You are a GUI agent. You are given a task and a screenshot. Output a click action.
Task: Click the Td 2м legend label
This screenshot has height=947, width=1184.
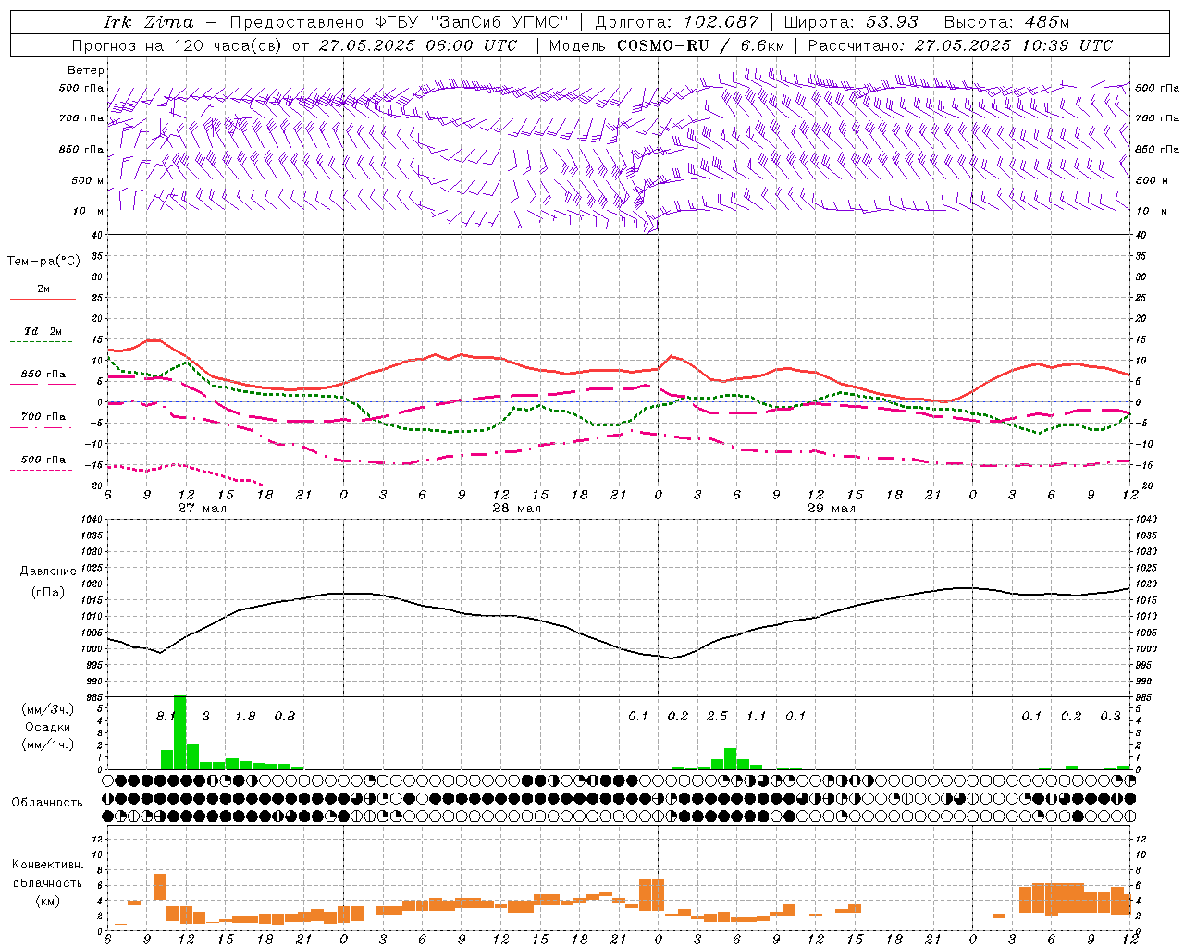(43, 331)
